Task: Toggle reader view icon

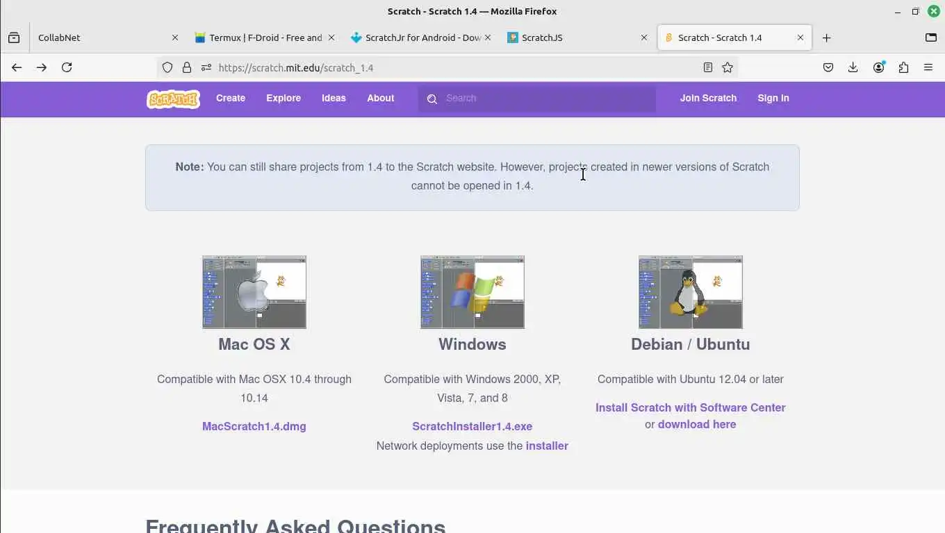Action: (x=707, y=67)
